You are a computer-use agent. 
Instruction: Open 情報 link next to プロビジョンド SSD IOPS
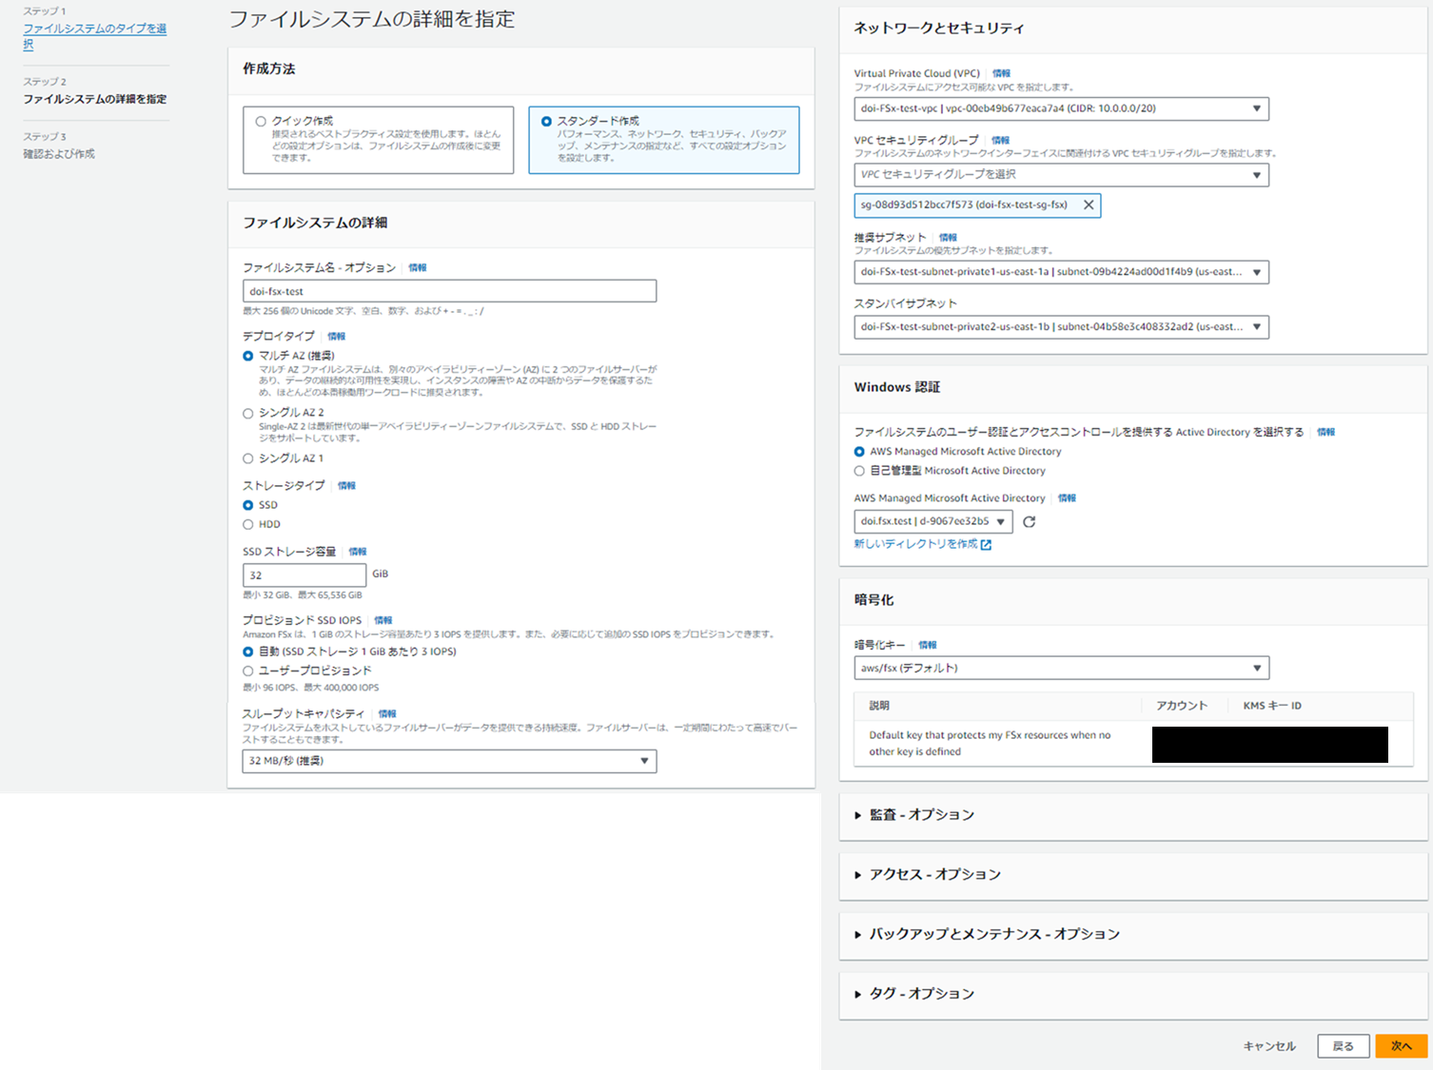pyautogui.click(x=383, y=620)
